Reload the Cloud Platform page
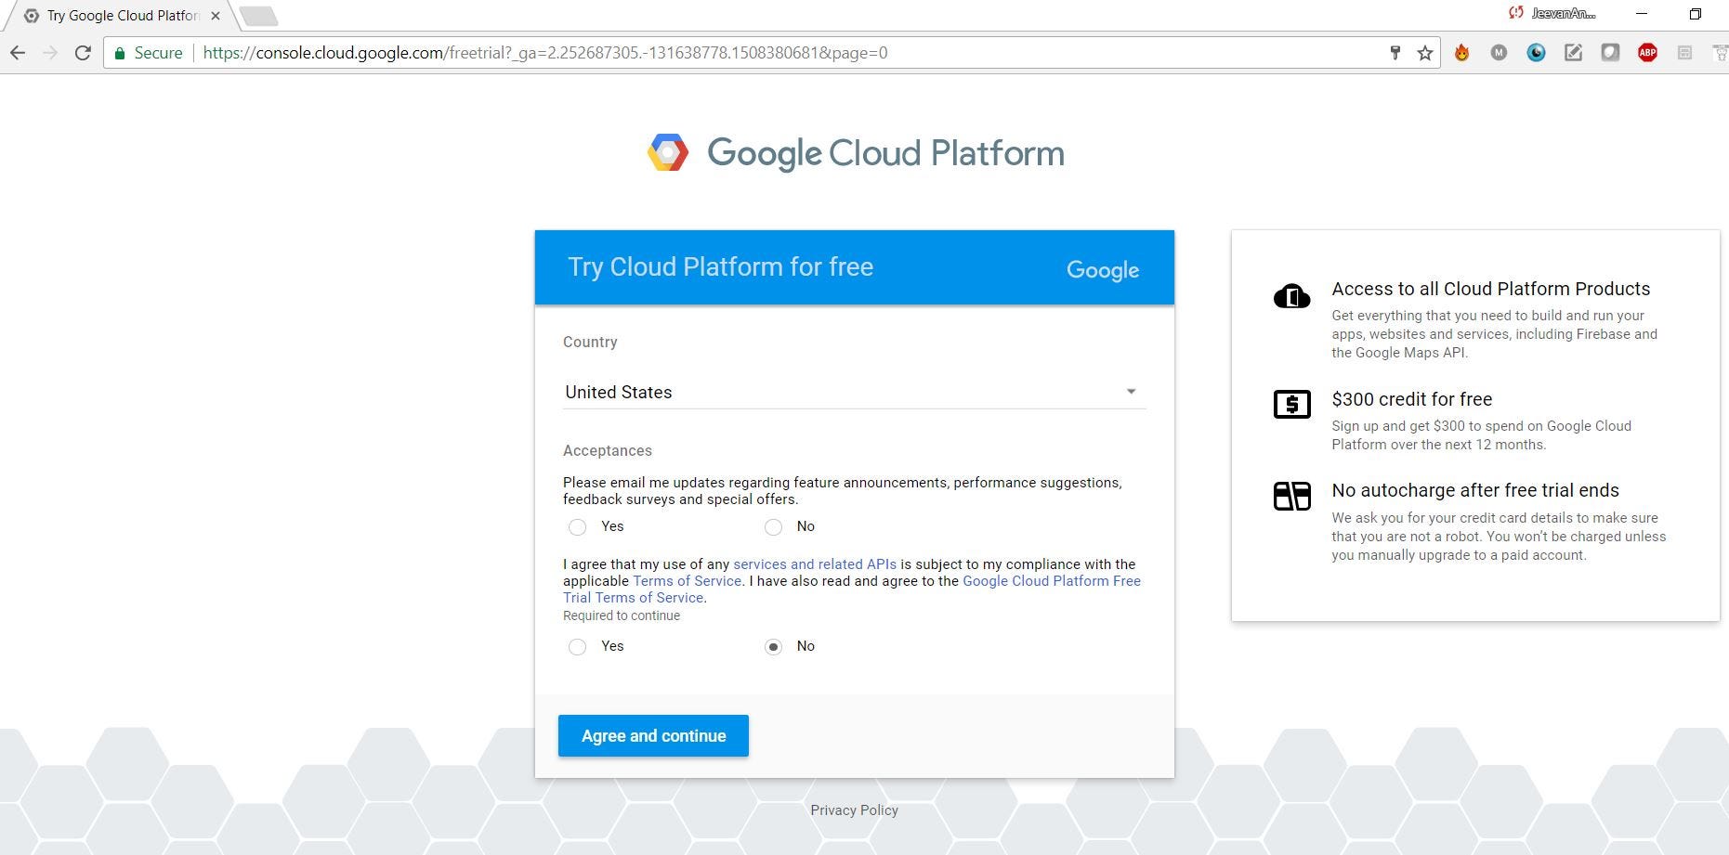1729x855 pixels. point(83,53)
